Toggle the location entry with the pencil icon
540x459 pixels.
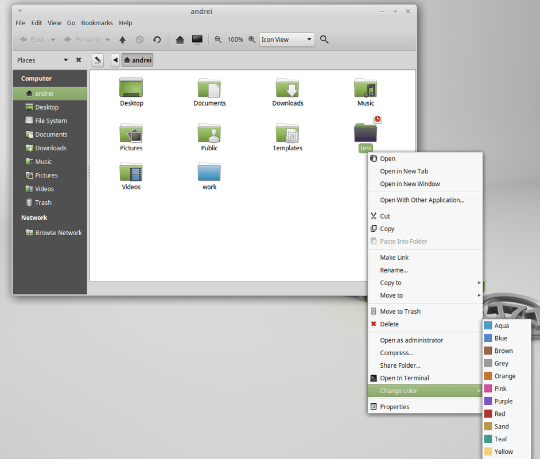click(98, 60)
